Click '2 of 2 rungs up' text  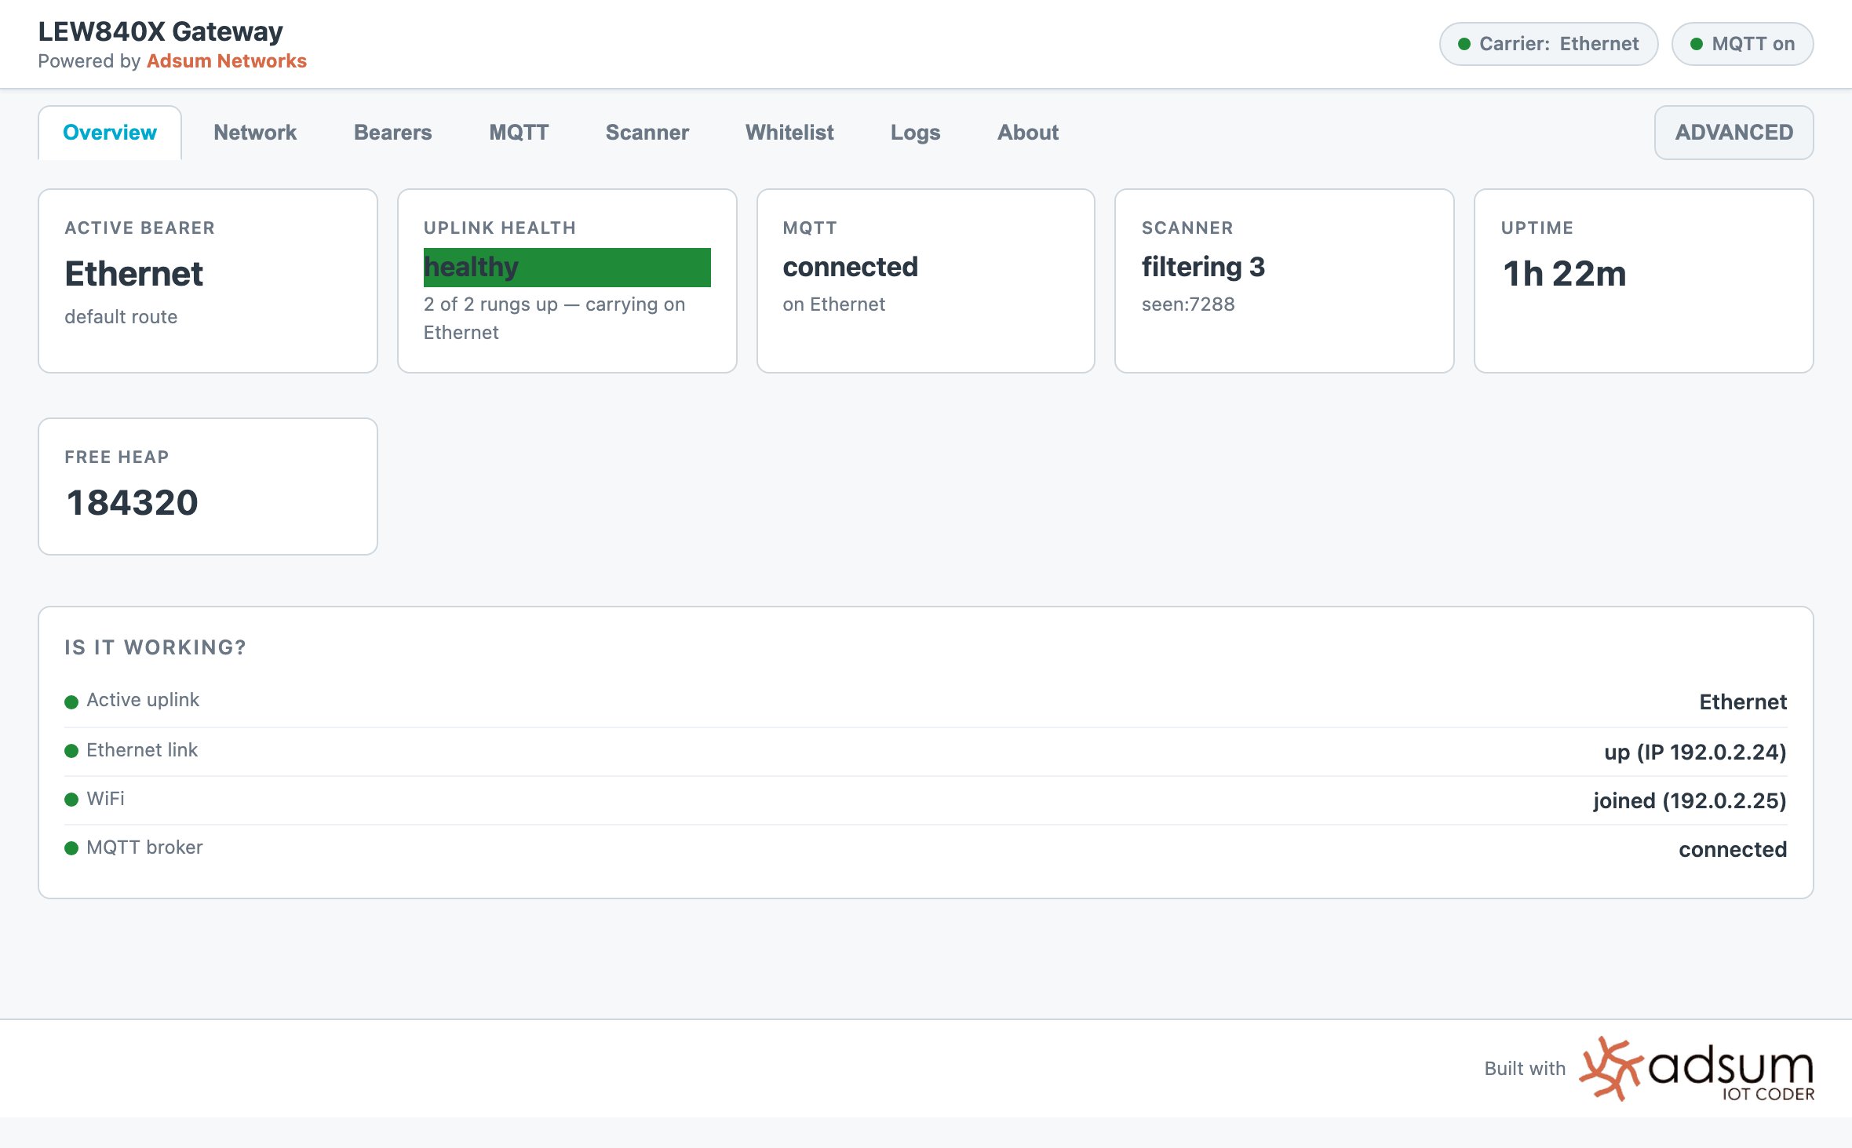click(x=490, y=304)
